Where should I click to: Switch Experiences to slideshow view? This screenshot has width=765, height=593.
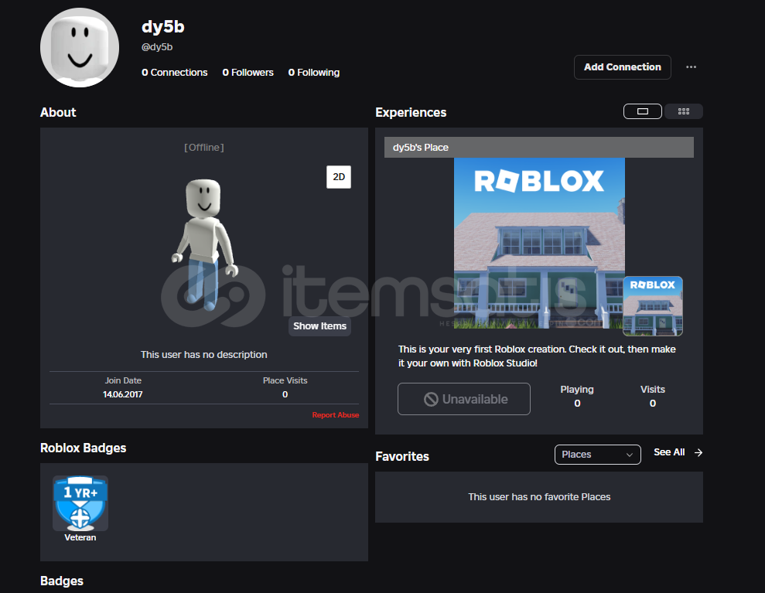(x=642, y=111)
